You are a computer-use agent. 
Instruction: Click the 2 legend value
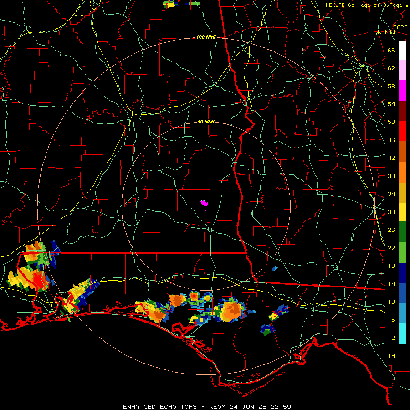click(393, 338)
